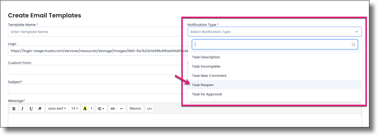Apply the yellow highlight text color
The width and height of the screenshot is (378, 136).
85,108
